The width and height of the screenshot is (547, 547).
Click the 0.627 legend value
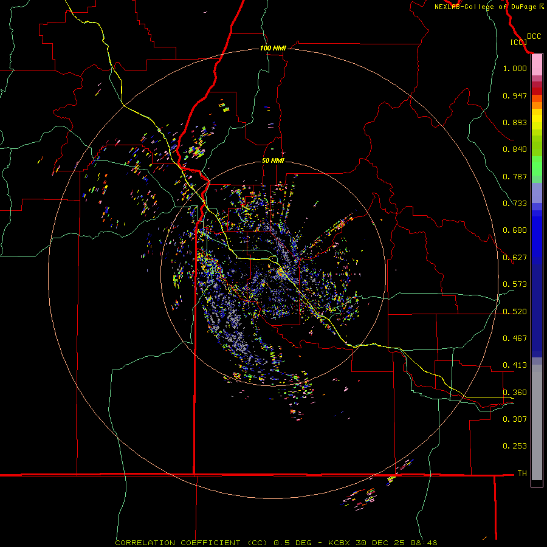tap(515, 258)
